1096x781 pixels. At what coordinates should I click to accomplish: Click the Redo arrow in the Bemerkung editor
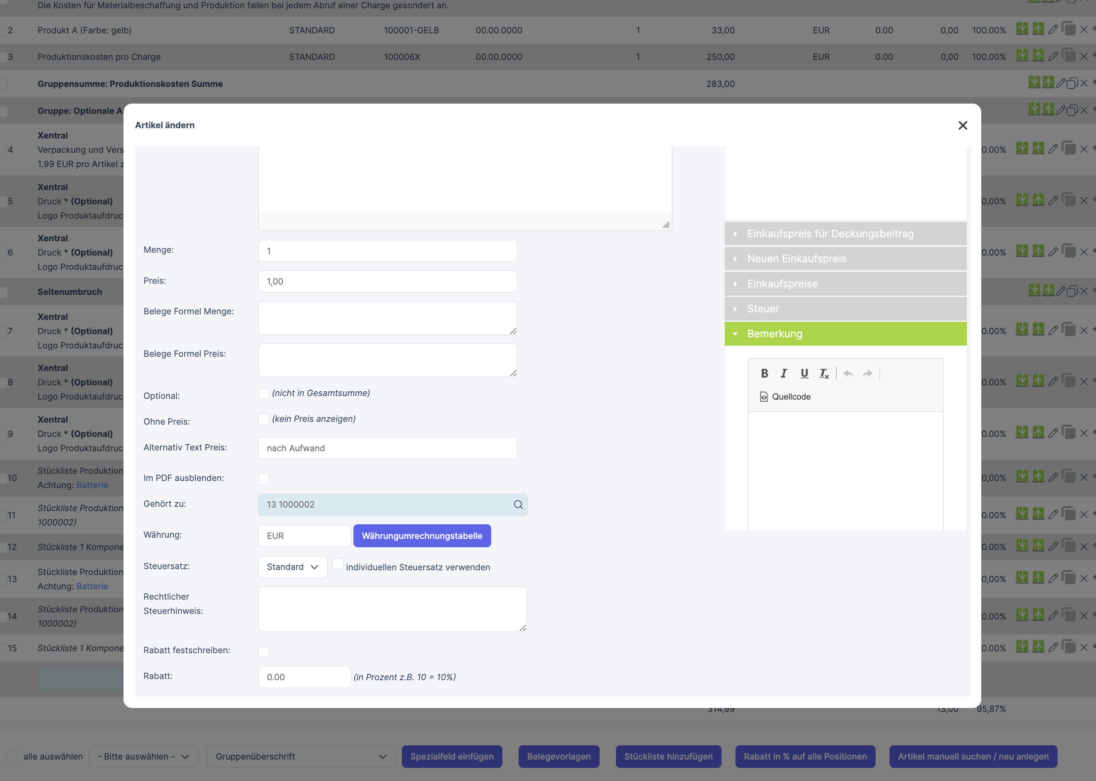coord(867,373)
